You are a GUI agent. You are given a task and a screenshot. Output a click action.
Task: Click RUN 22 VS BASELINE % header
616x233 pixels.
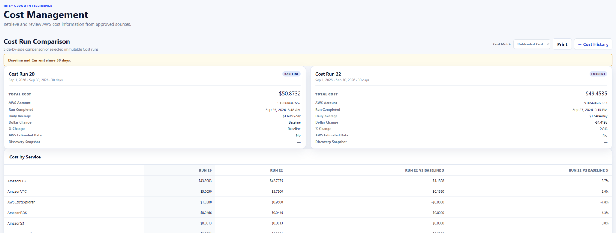[x=589, y=170]
